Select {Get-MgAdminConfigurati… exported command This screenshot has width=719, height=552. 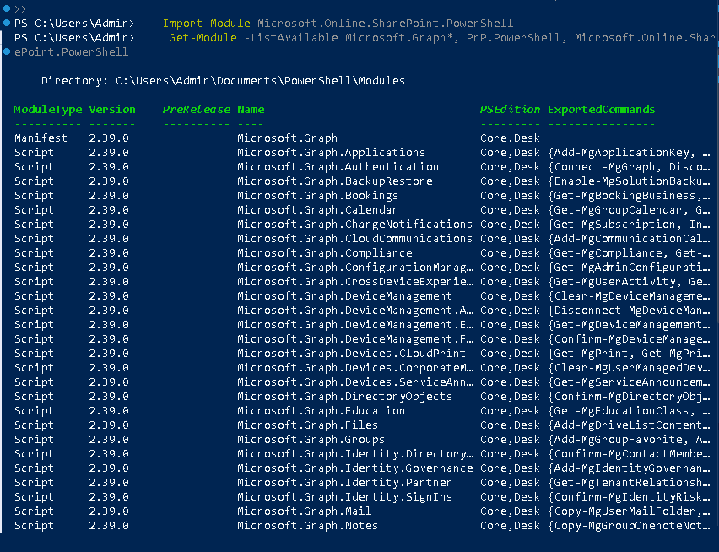629,268
